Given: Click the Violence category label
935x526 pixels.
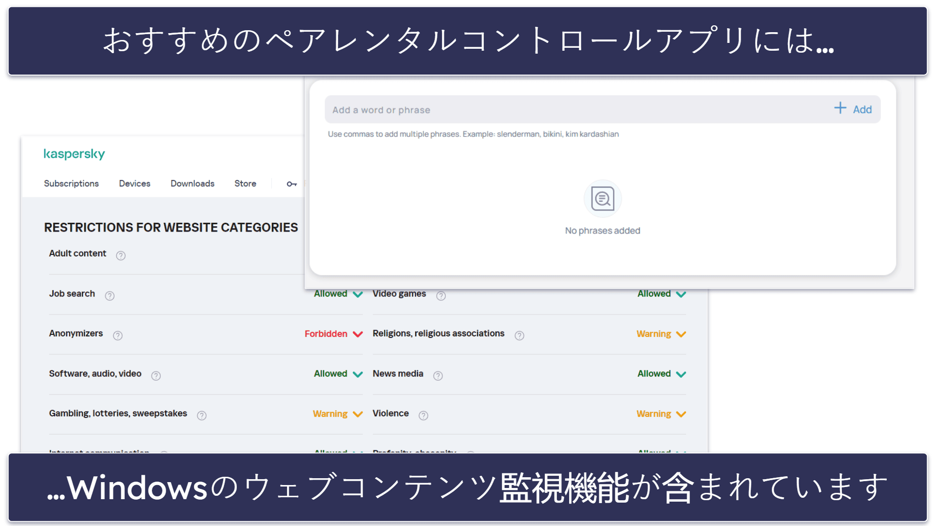Looking at the screenshot, I should pyautogui.click(x=390, y=413).
